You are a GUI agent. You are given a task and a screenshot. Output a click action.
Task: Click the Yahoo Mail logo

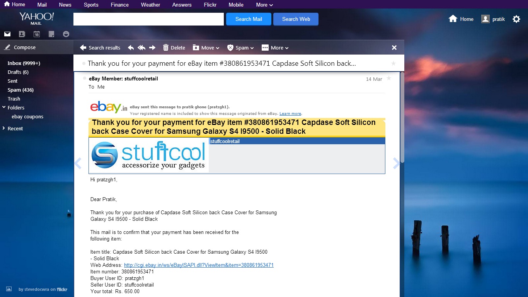point(36,18)
